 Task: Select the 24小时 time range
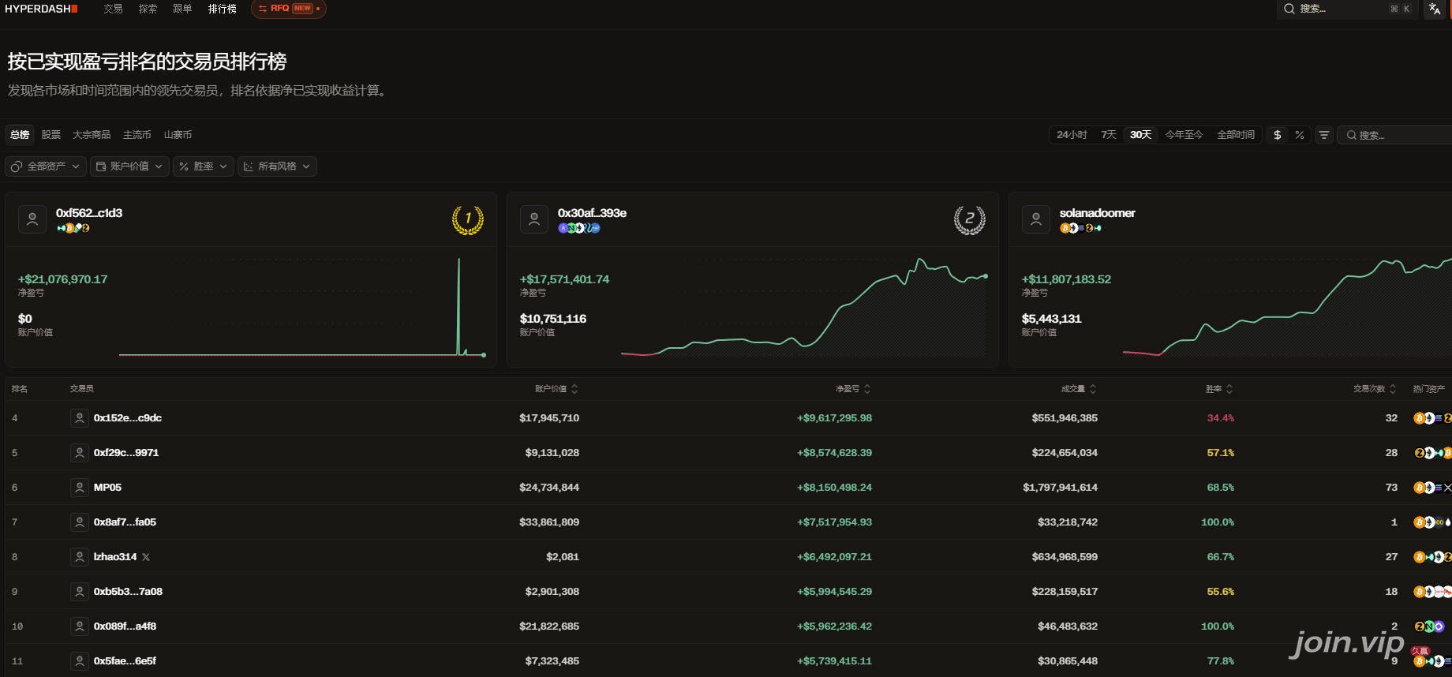coord(1072,135)
